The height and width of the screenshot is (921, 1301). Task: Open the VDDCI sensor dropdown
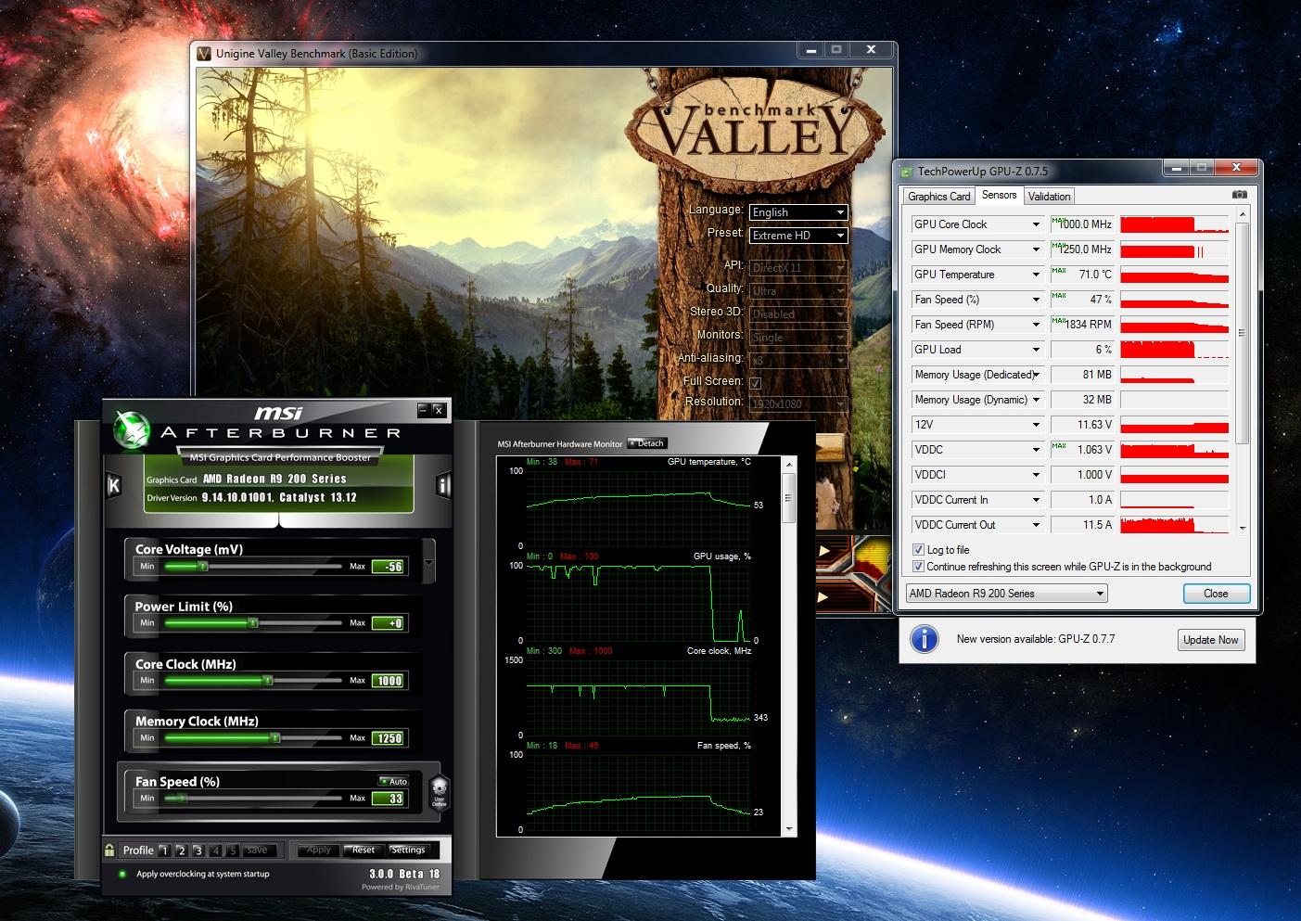pos(1036,475)
